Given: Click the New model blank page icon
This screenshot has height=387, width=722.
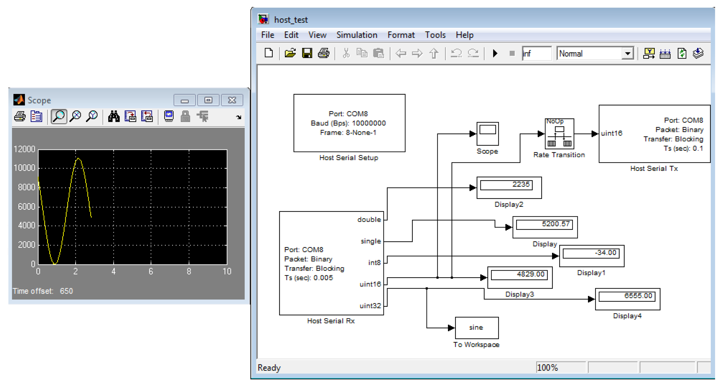Looking at the screenshot, I should (x=269, y=53).
